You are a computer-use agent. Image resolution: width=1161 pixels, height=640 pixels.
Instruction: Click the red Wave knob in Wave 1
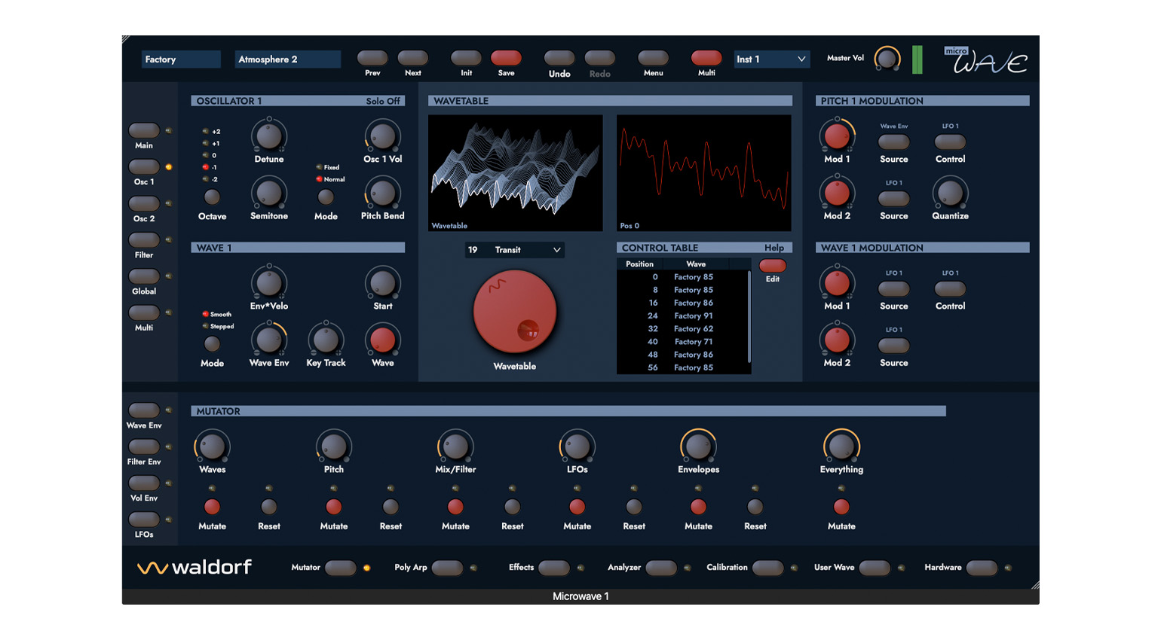coord(382,340)
